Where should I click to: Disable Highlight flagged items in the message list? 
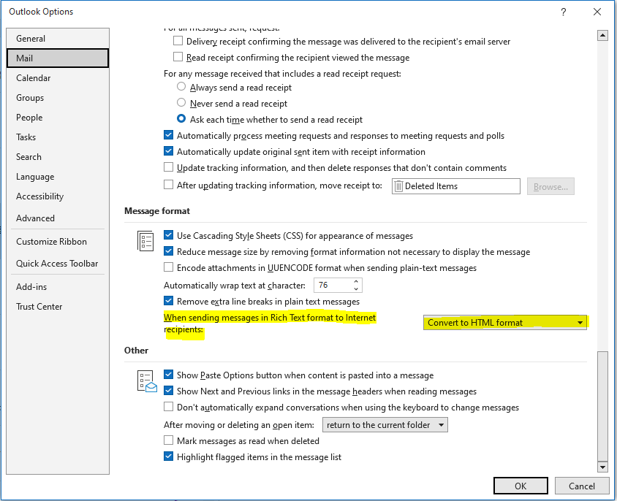pos(168,456)
